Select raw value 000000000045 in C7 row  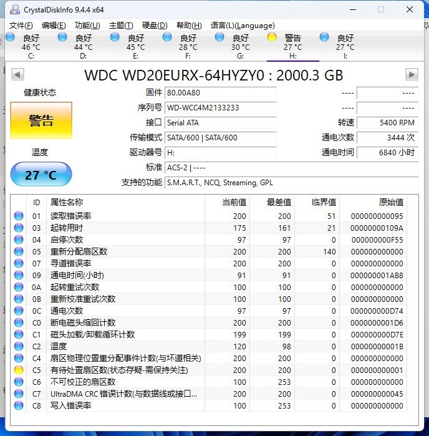pyautogui.click(x=377, y=394)
